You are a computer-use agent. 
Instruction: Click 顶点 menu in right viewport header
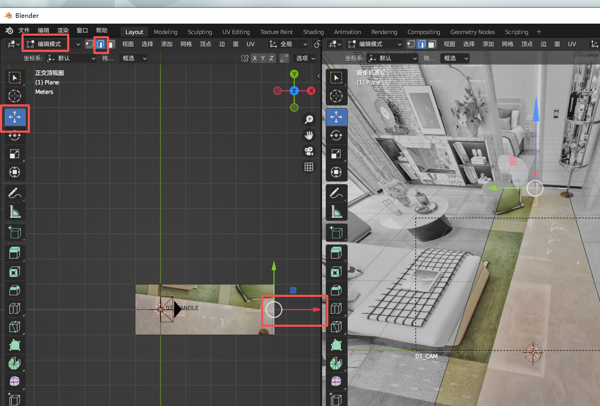click(x=527, y=44)
